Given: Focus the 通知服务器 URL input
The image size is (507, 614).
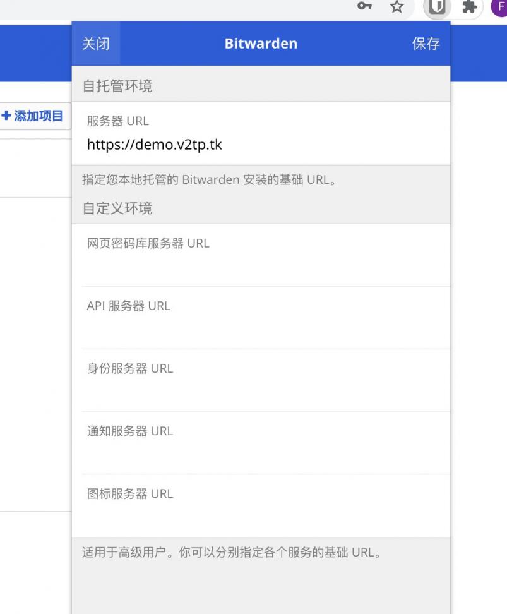Looking at the screenshot, I should pyautogui.click(x=260, y=452).
